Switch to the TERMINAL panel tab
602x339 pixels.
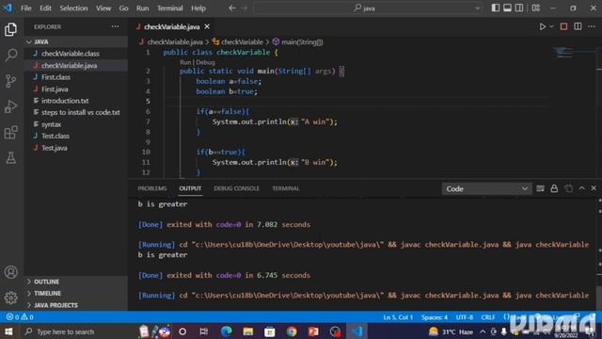(x=286, y=188)
